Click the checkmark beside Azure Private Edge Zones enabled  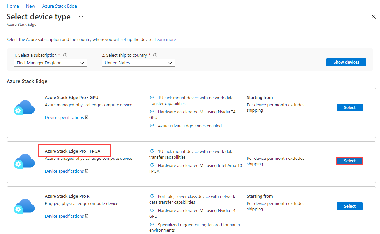[x=152, y=125]
